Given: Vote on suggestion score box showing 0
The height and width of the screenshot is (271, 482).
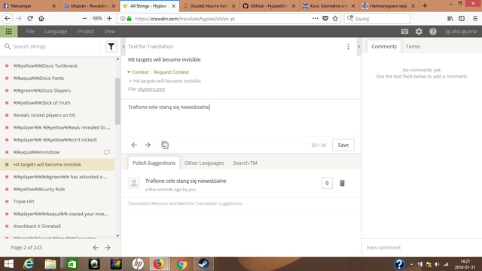Looking at the screenshot, I should 327,183.
